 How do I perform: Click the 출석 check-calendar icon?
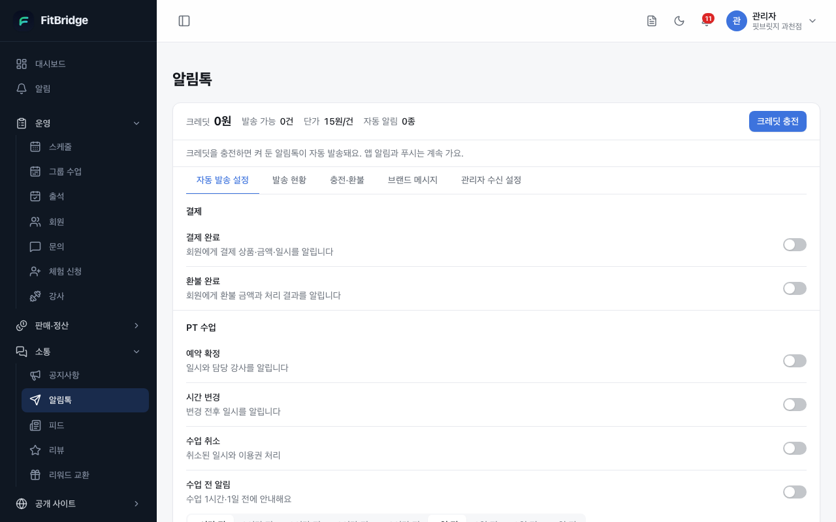coord(35,196)
